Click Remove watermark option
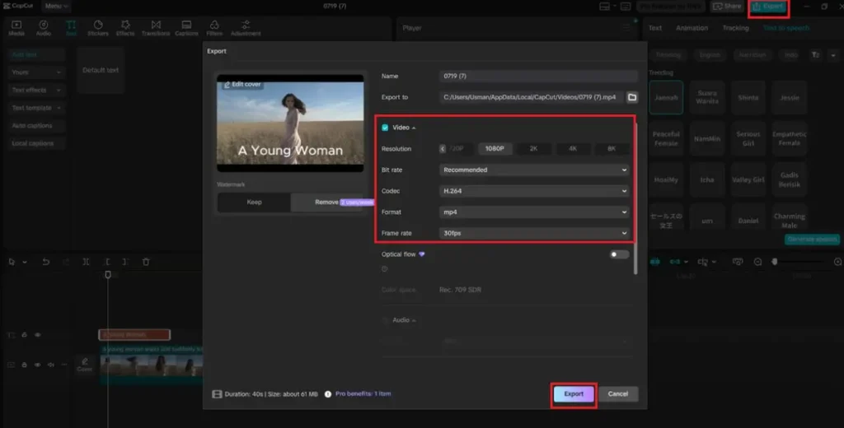This screenshot has width=844, height=428. (x=328, y=202)
